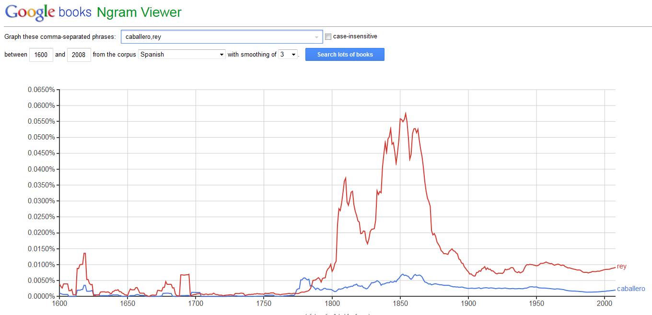Viewport: 652px width, 315px height.
Task: Click the Google logo
Action: 30,12
